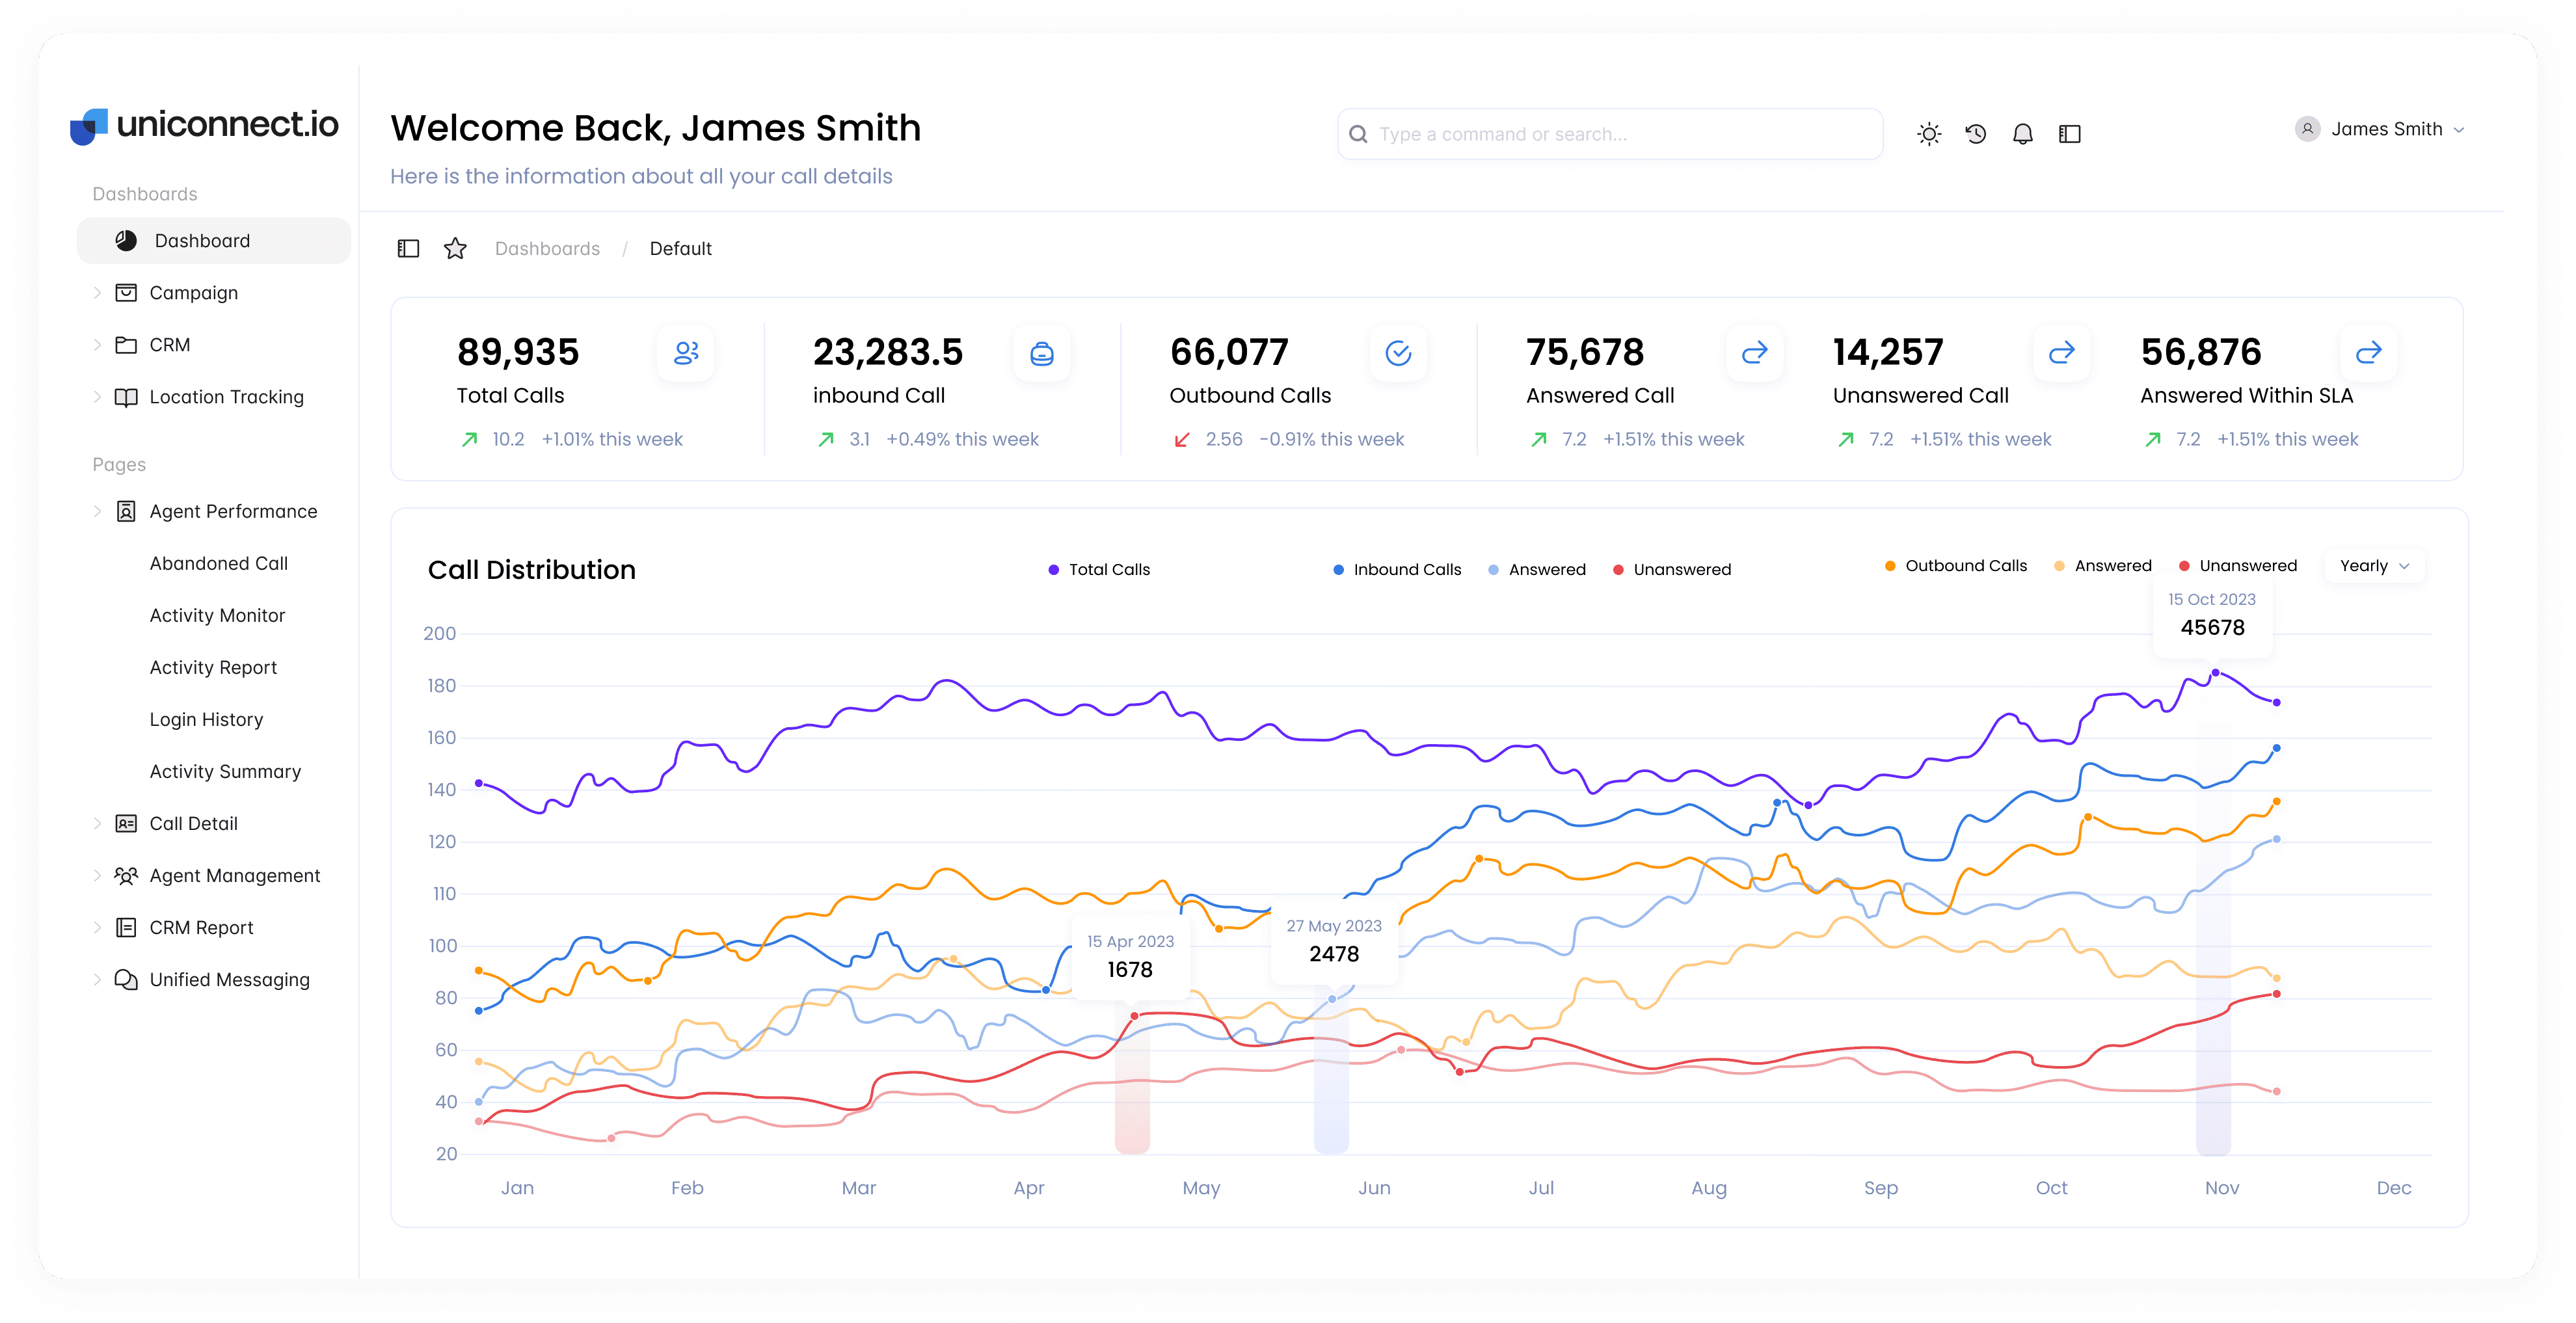Toggle Outbound Calls legend series
The image size is (2576, 1323).
click(x=1956, y=565)
